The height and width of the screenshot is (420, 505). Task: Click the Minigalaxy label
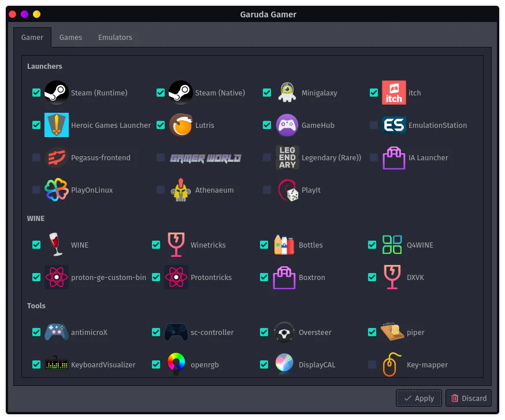(319, 93)
